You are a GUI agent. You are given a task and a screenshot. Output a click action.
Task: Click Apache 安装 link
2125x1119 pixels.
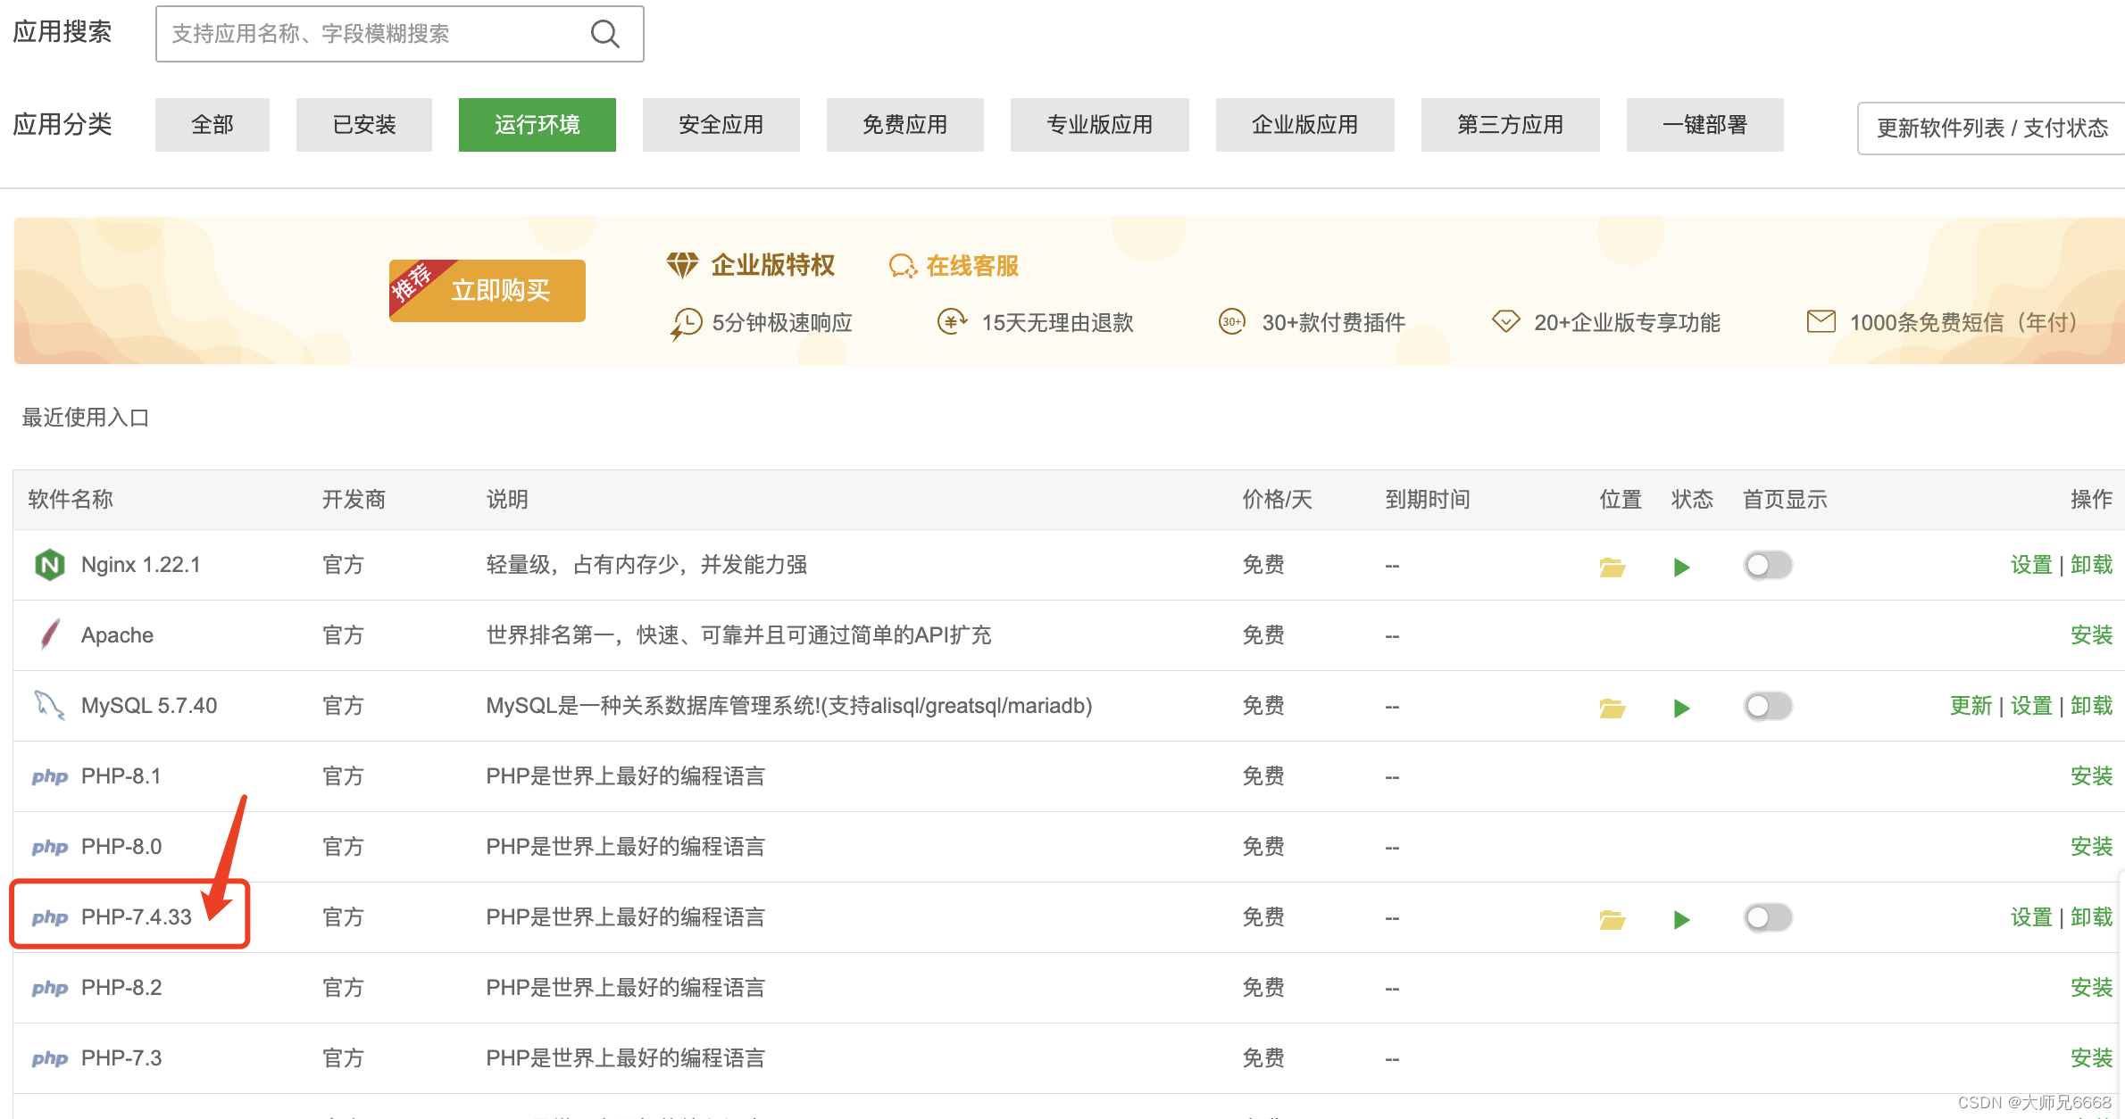(x=2092, y=635)
